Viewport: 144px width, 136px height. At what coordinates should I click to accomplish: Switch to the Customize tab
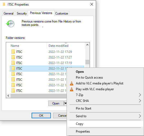coord(62,13)
